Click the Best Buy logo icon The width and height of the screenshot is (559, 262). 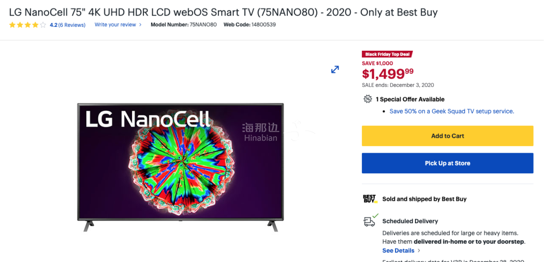pyautogui.click(x=370, y=199)
